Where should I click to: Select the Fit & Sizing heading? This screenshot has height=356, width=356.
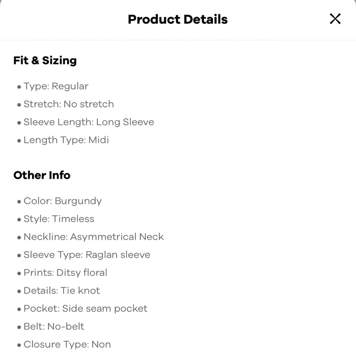pyautogui.click(x=45, y=61)
